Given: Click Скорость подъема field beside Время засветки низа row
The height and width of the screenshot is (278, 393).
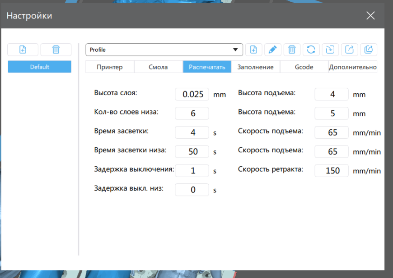Looking at the screenshot, I should click(x=332, y=151).
